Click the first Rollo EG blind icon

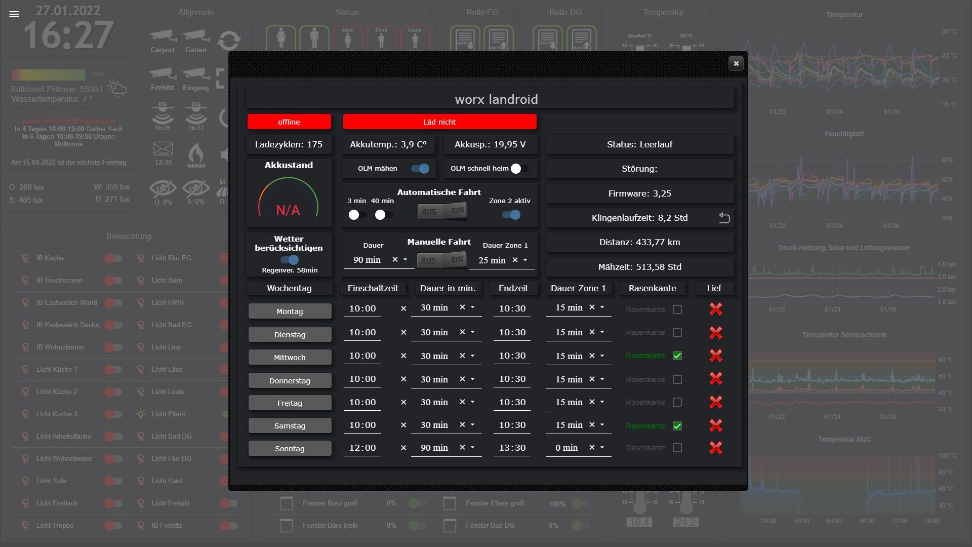465,40
